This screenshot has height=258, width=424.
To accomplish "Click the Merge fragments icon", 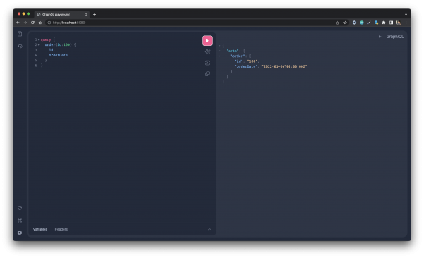I will [x=207, y=63].
